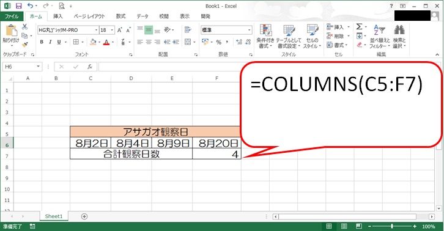
Task: Center text horizontally in cell
Action: pyautogui.click(x=149, y=42)
